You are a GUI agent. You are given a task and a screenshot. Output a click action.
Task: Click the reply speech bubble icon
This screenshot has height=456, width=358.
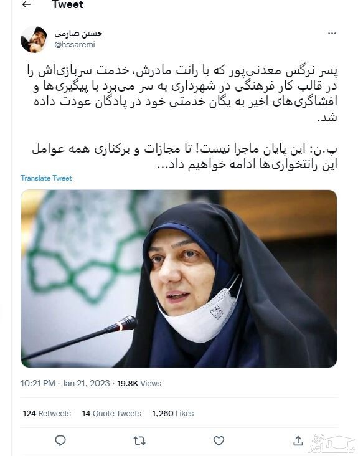pyautogui.click(x=60, y=440)
